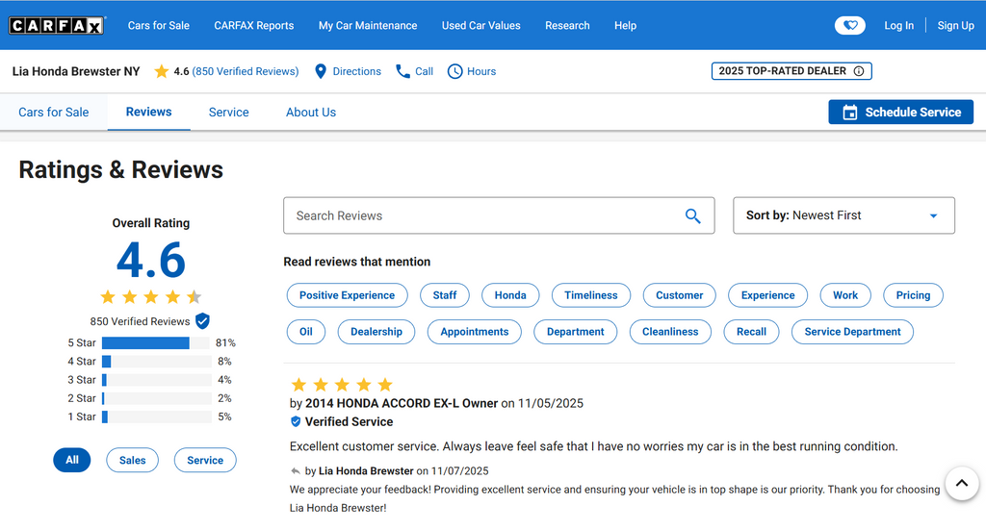Image resolution: width=986 pixels, height=530 pixels.
Task: Select the All reviews filter
Action: coord(72,460)
